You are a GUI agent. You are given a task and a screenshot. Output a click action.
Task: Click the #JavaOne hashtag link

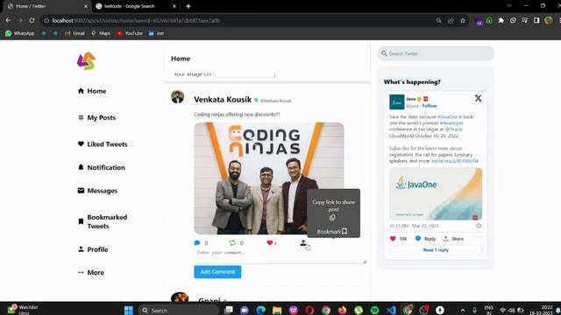[x=447, y=116]
